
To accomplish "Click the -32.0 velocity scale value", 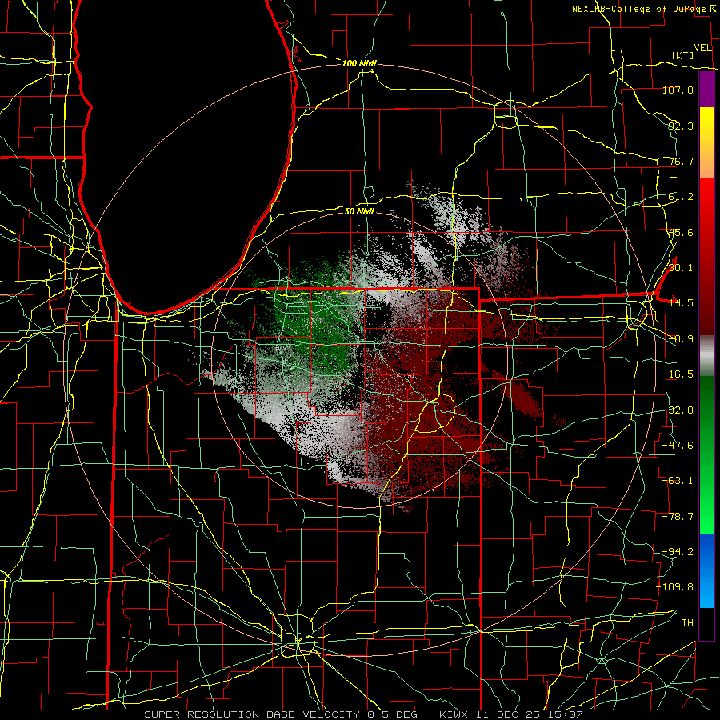I will (678, 410).
